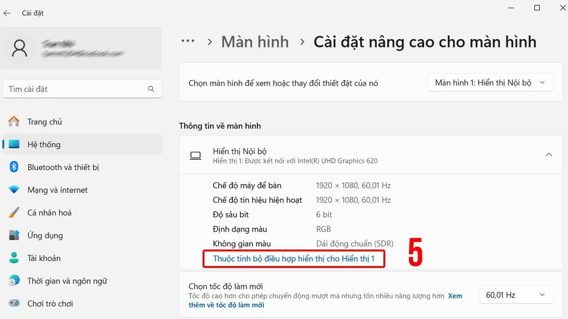The image size is (568, 319).
Task: Open Thuộc tính bộ điều hợp hiển thị link
Action: point(293,259)
